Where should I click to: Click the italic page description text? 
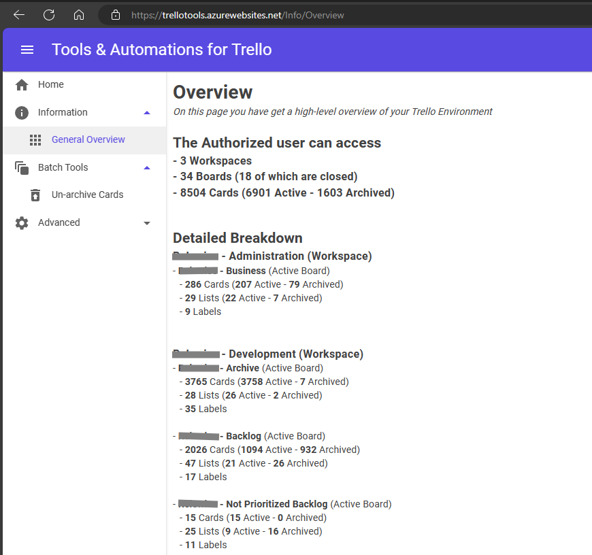coord(333,112)
